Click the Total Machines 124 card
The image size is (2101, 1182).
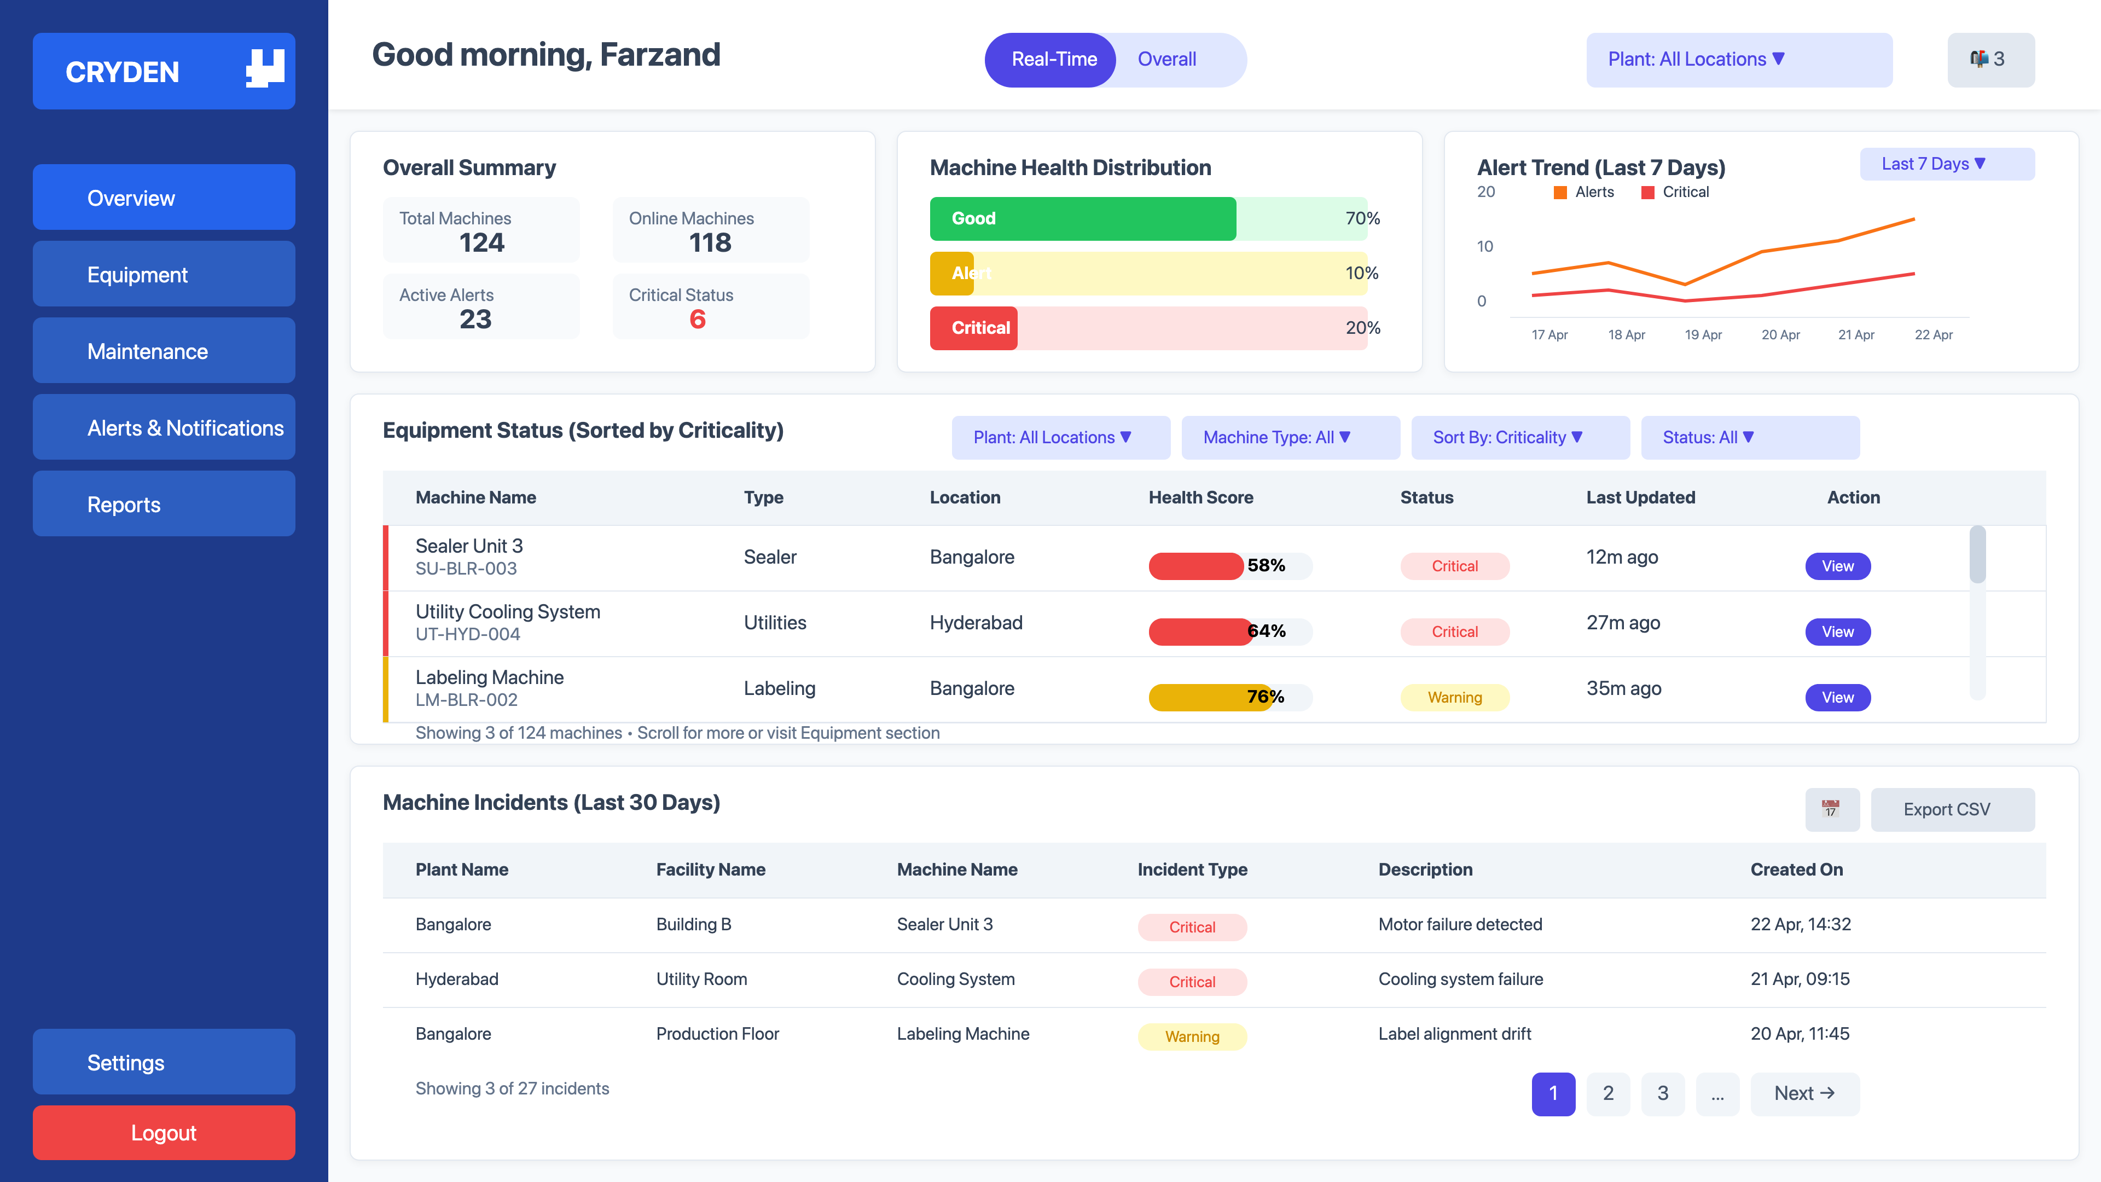click(x=481, y=230)
